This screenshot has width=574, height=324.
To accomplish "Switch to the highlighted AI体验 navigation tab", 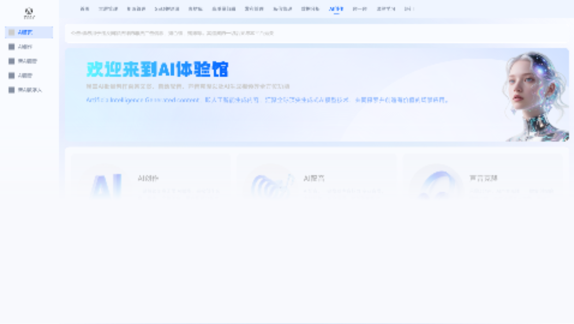I will click(x=335, y=8).
